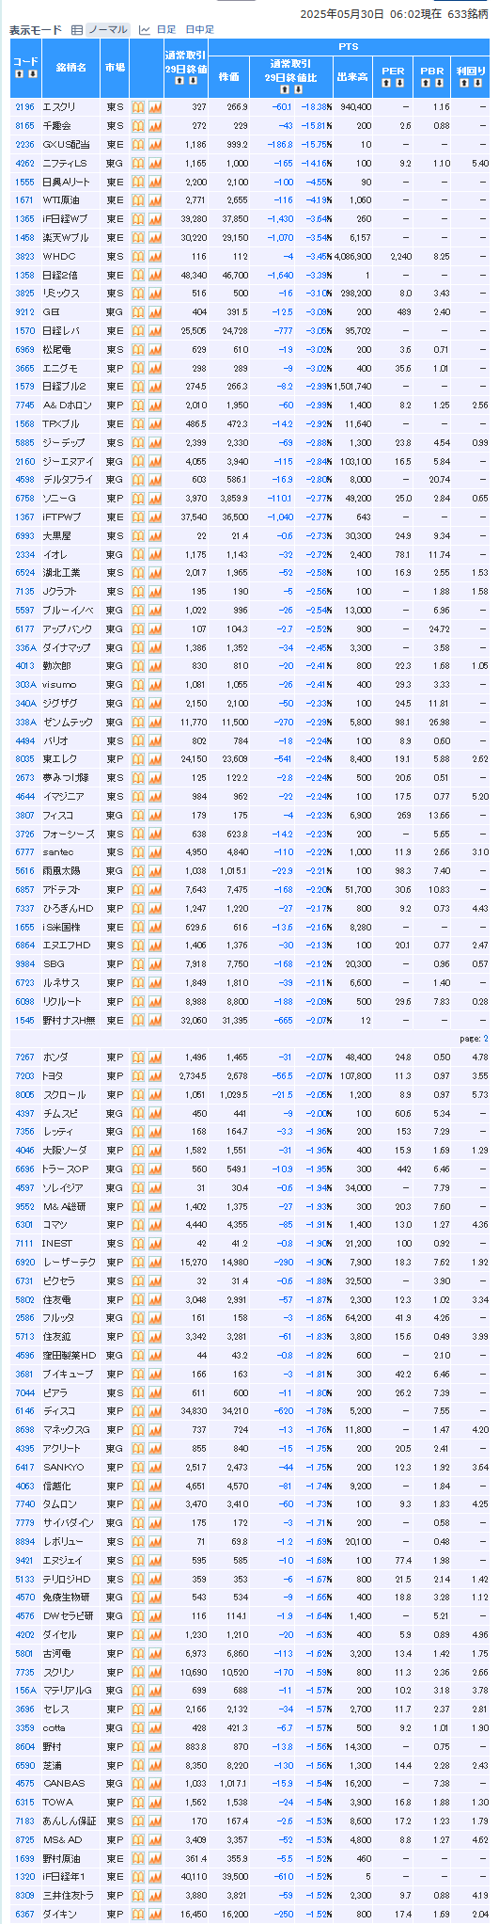Show the chart for 東エレク

[155, 758]
